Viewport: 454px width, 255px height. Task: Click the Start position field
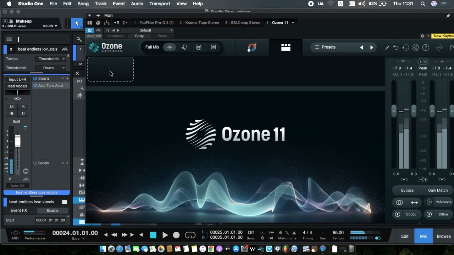point(50,220)
